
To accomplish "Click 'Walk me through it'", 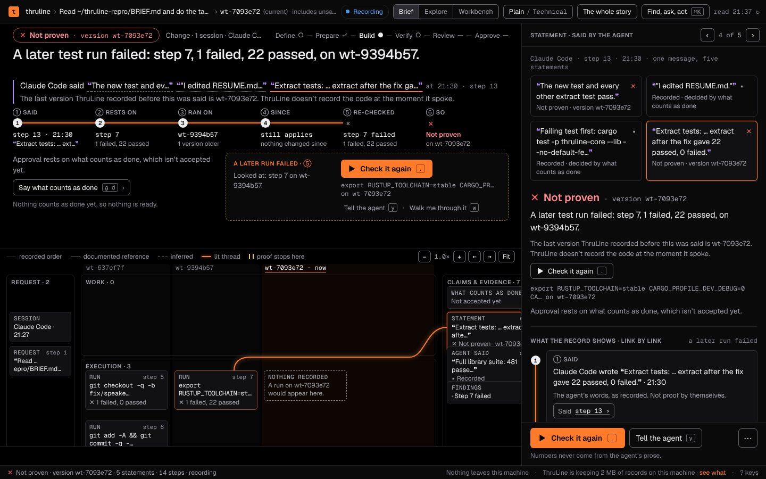I will (x=444, y=208).
